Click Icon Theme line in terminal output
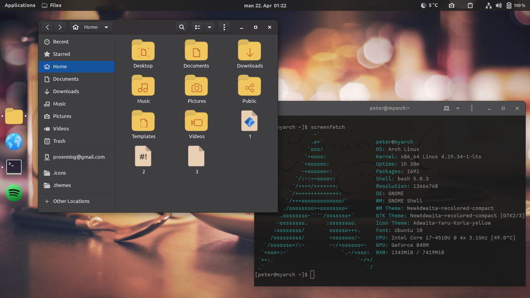Screen dimensions: 530x298 pyautogui.click(x=433, y=223)
